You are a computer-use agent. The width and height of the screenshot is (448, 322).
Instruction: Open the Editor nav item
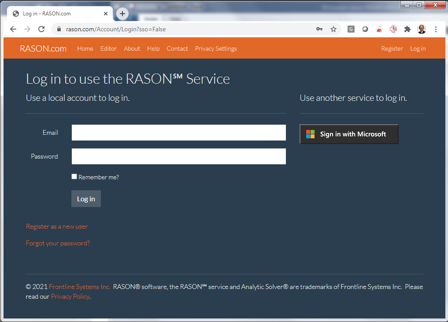coord(108,48)
